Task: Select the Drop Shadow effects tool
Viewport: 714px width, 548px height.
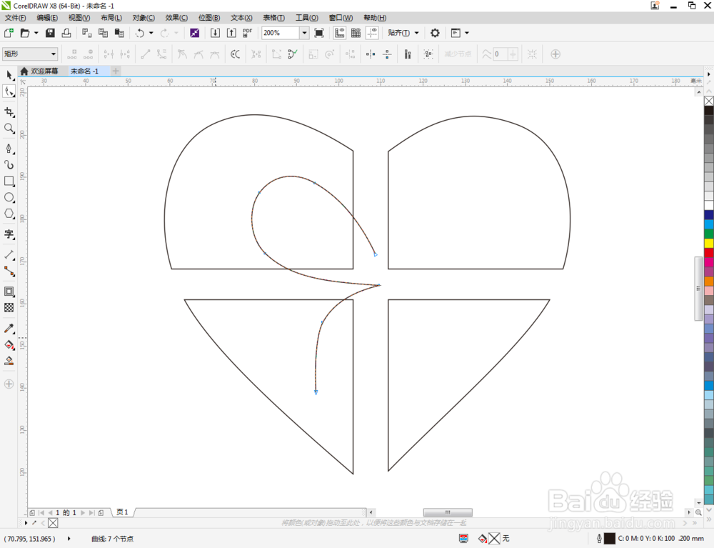Action: (9, 292)
